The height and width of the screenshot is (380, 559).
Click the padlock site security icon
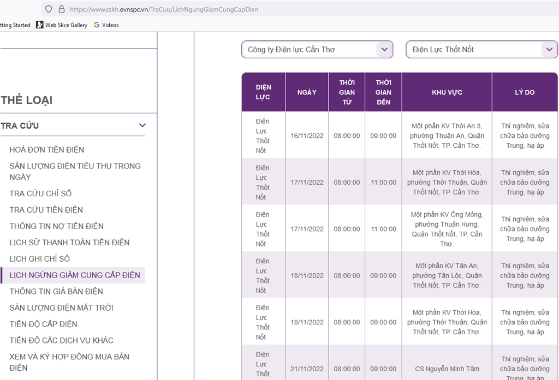click(x=61, y=9)
